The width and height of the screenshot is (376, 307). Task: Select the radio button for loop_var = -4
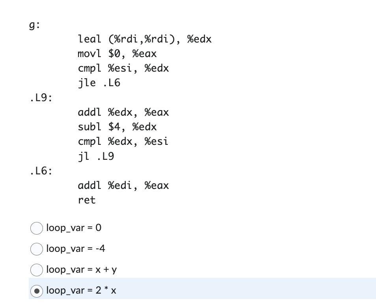coord(36,249)
